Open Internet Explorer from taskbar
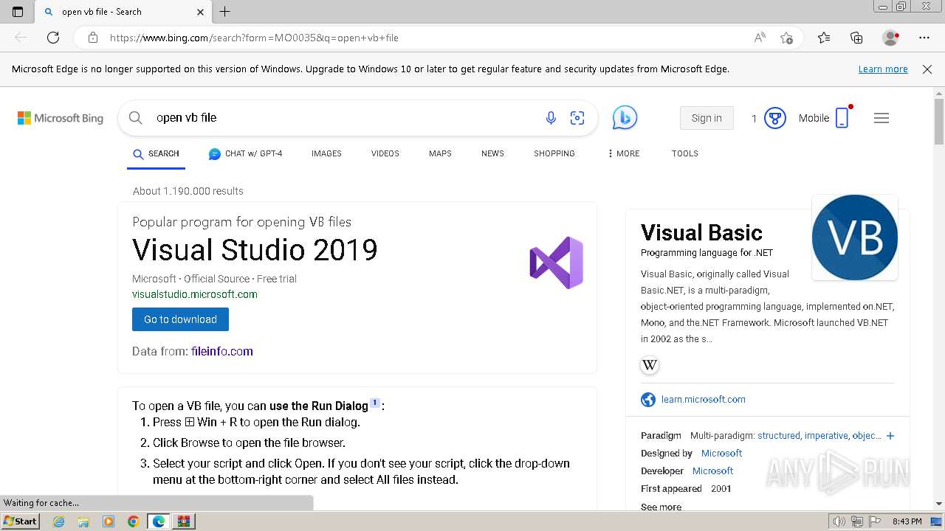Screen dimensions: 945x531 click(x=58, y=521)
